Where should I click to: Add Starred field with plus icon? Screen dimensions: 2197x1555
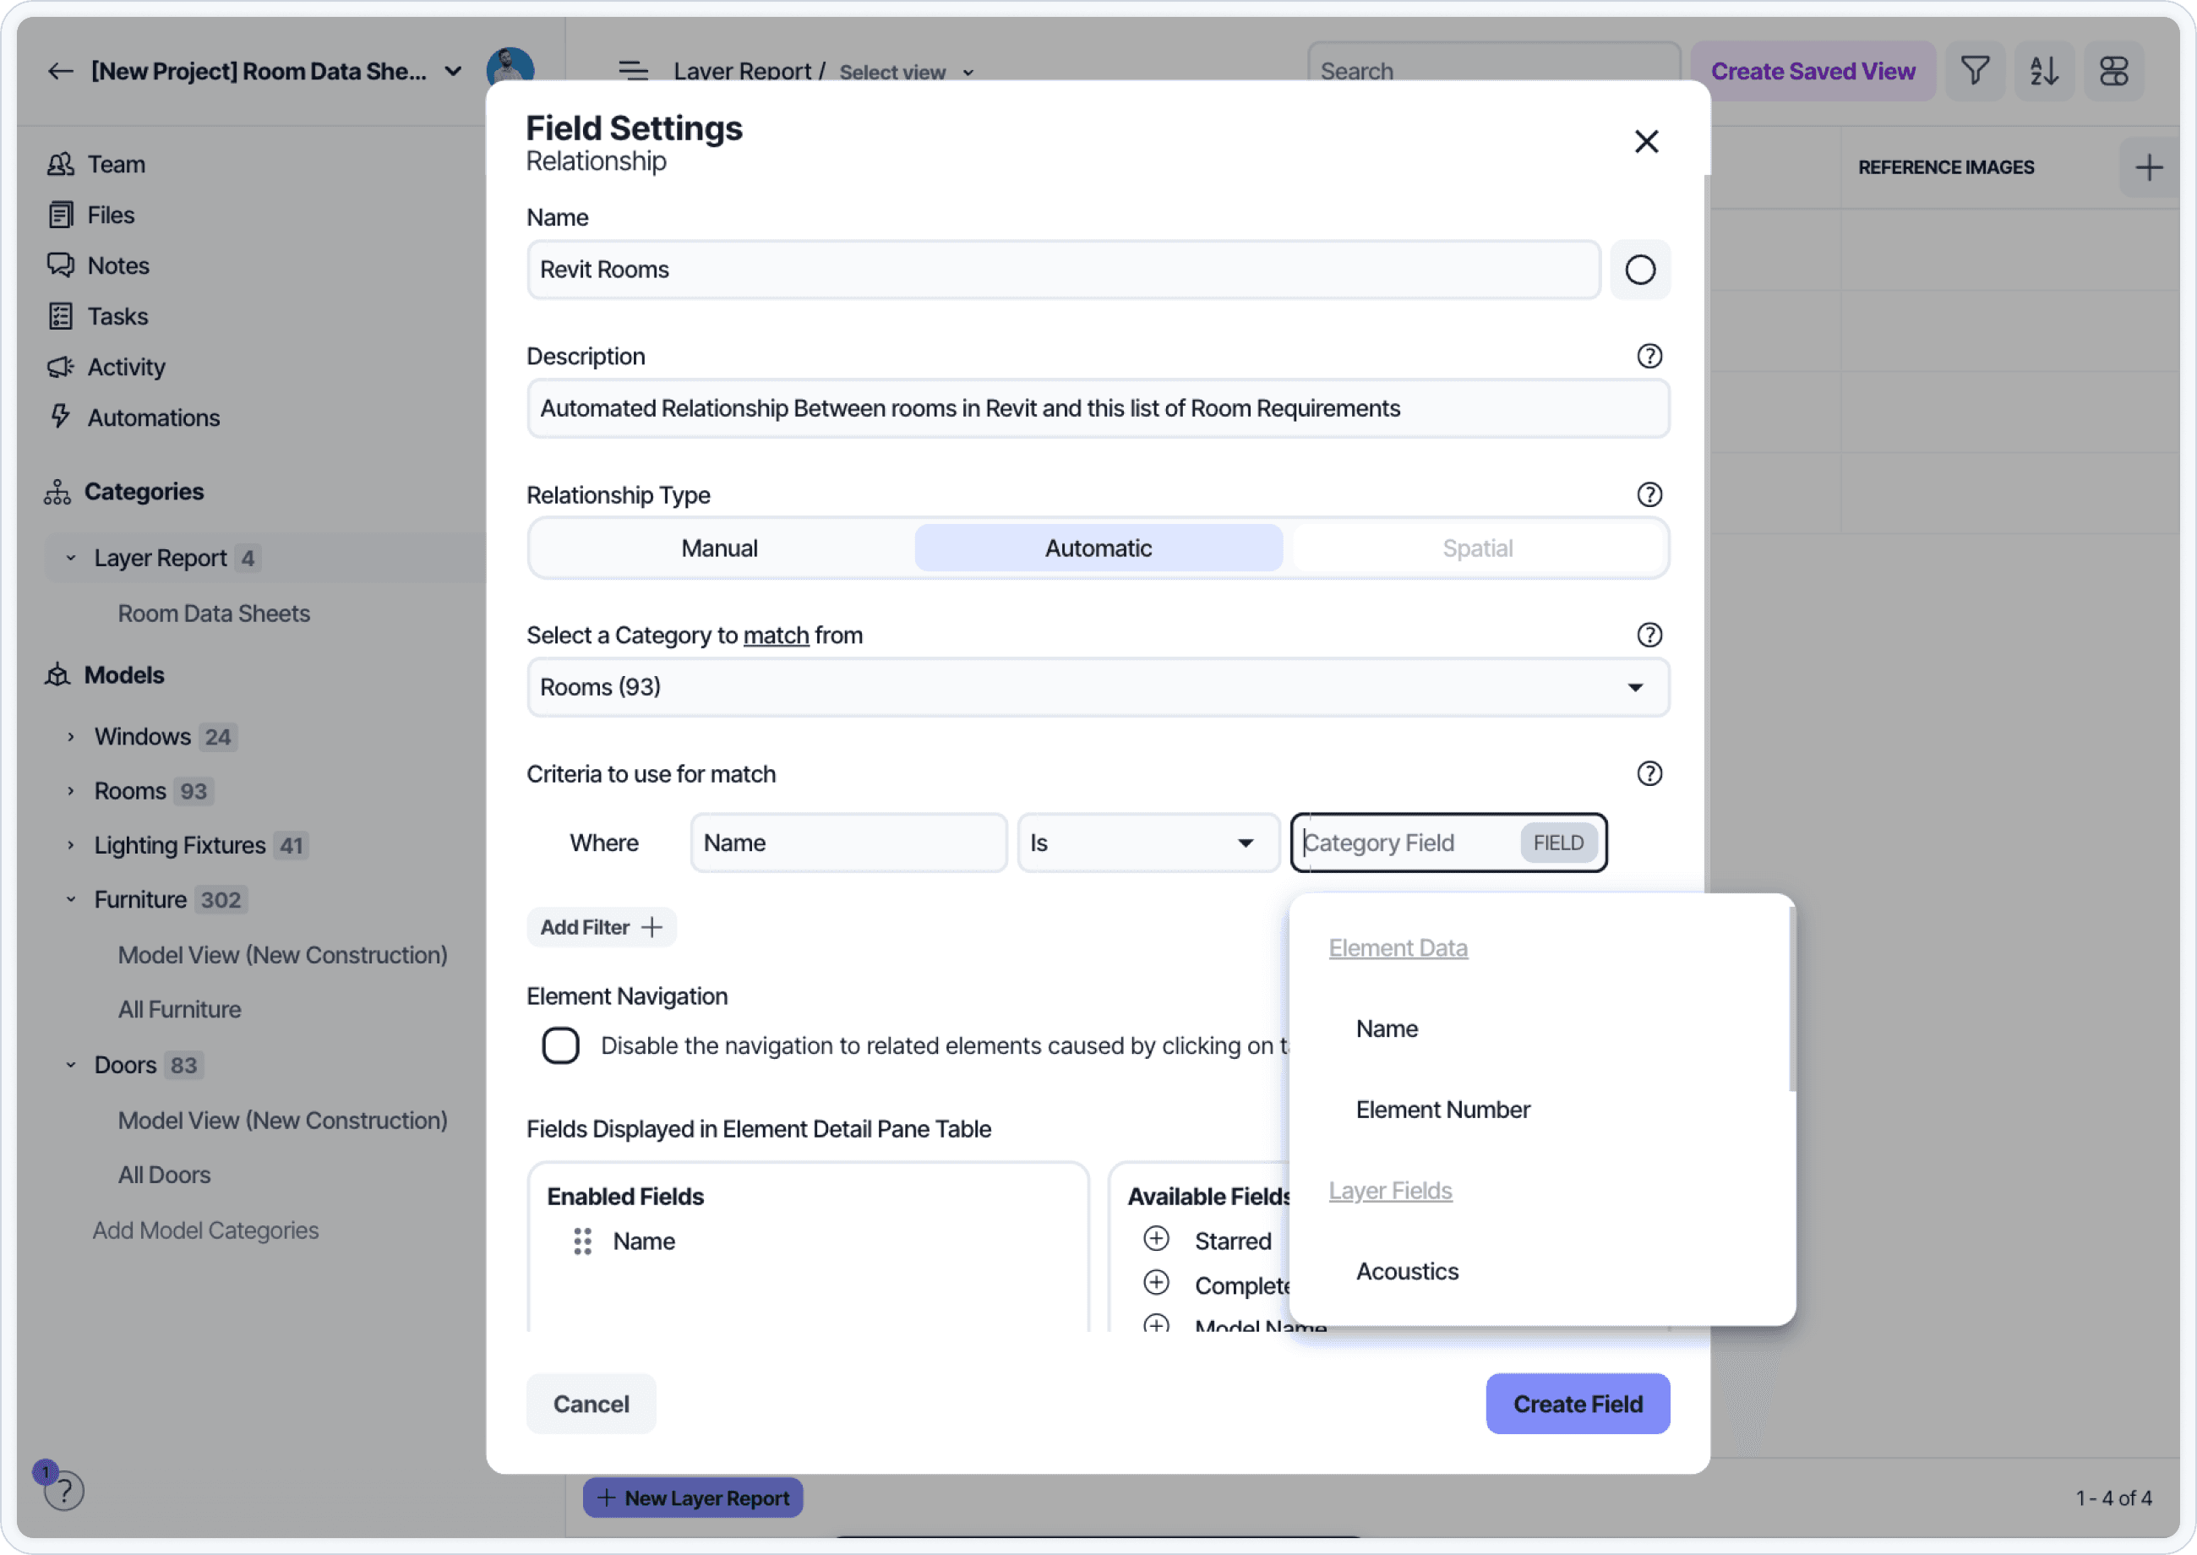pos(1155,1239)
